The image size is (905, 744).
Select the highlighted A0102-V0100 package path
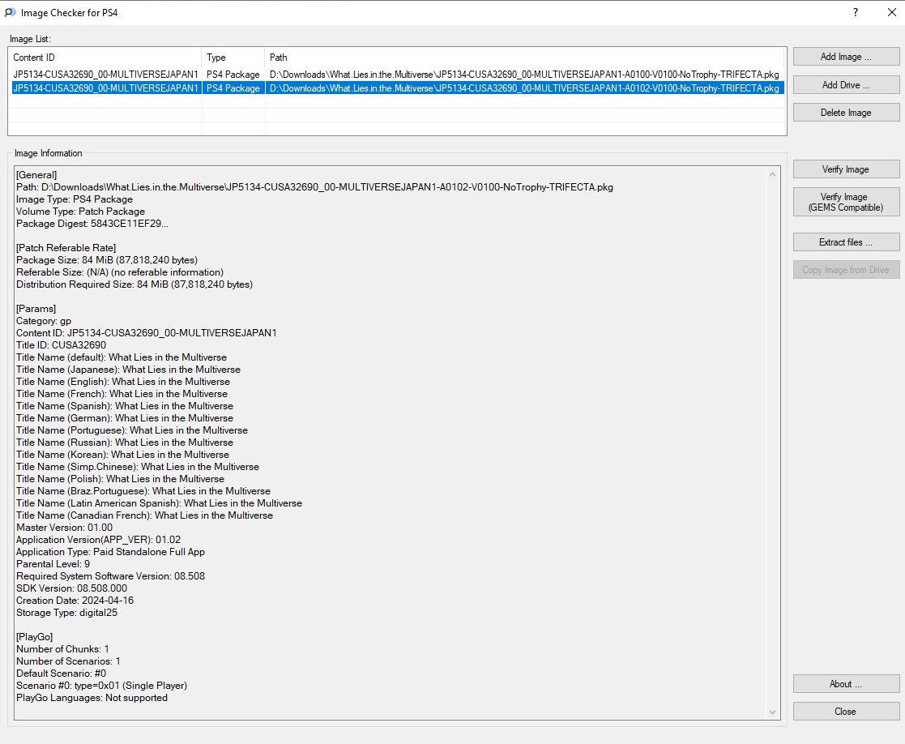524,88
